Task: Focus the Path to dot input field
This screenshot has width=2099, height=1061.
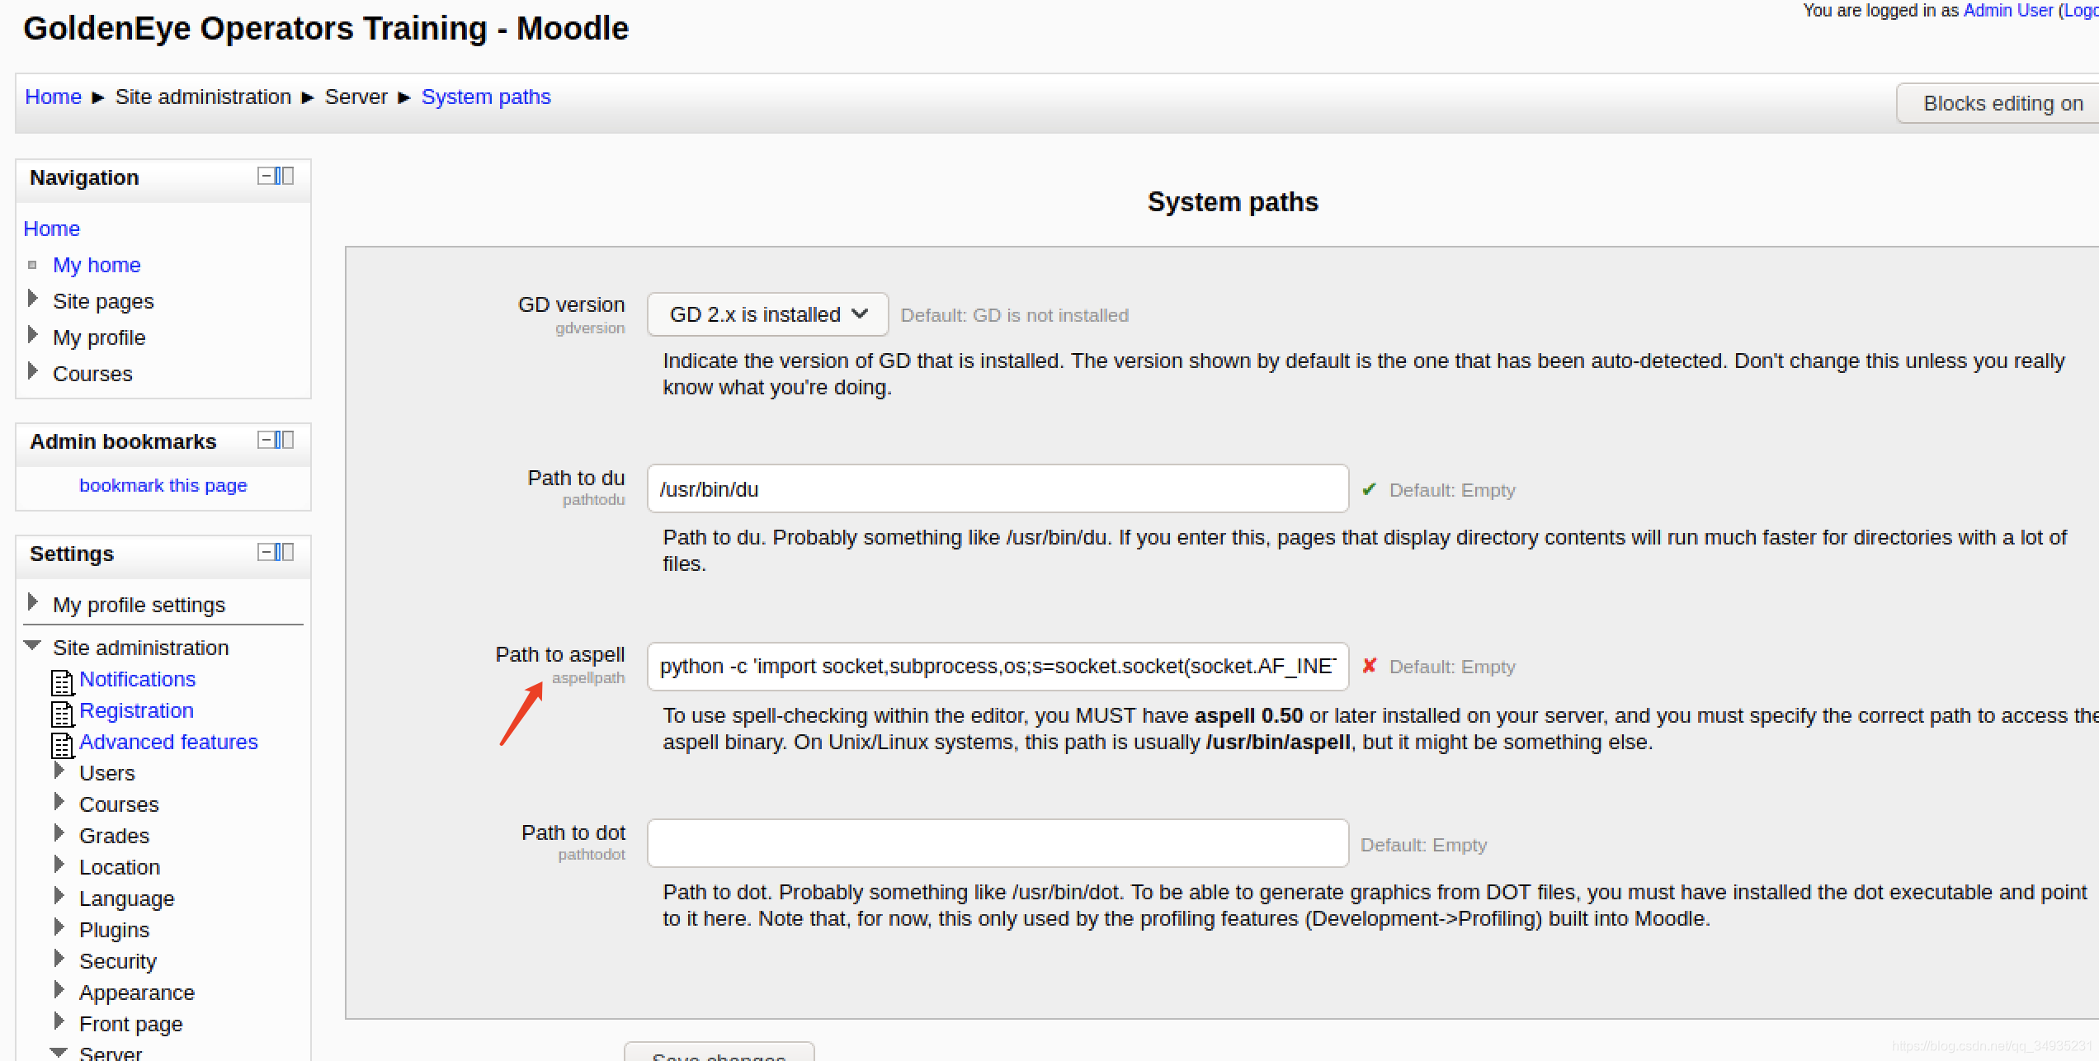Action: [x=998, y=843]
